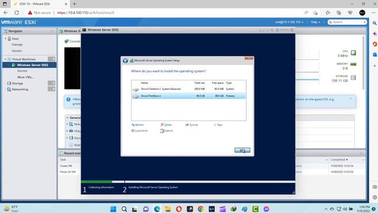
Task: Click the ESXi Search field
Action: tap(347, 22)
